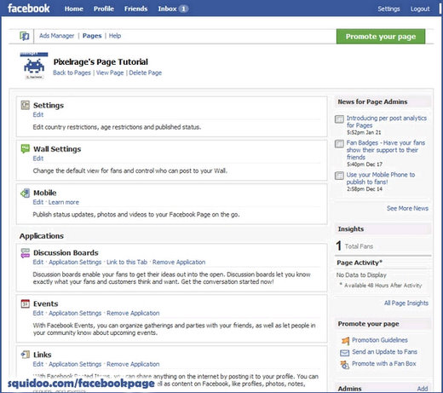This screenshot has height=393, width=443.
Task: Click the Pixelrage space invader page thumbnail
Action: [34, 66]
